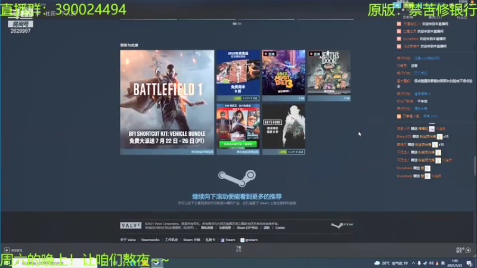The image size is (477, 268).
Task: Click username brucefrank in welcome message
Action: (411, 39)
